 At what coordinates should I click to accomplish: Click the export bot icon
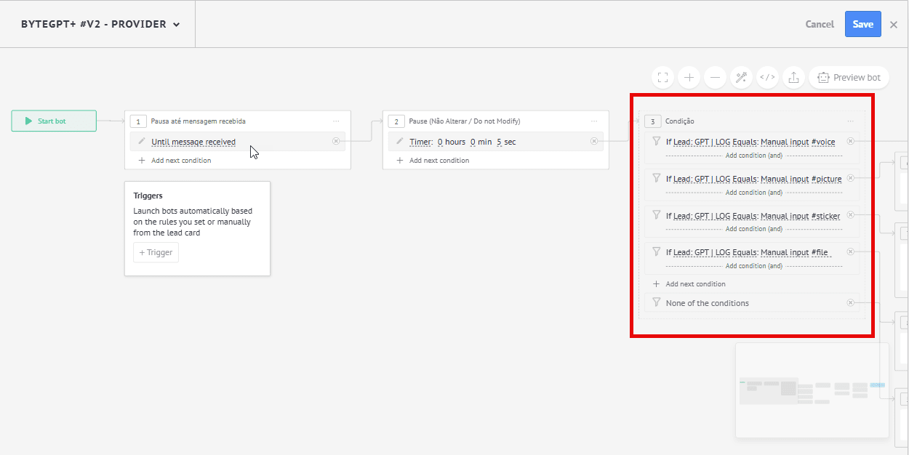tap(793, 77)
